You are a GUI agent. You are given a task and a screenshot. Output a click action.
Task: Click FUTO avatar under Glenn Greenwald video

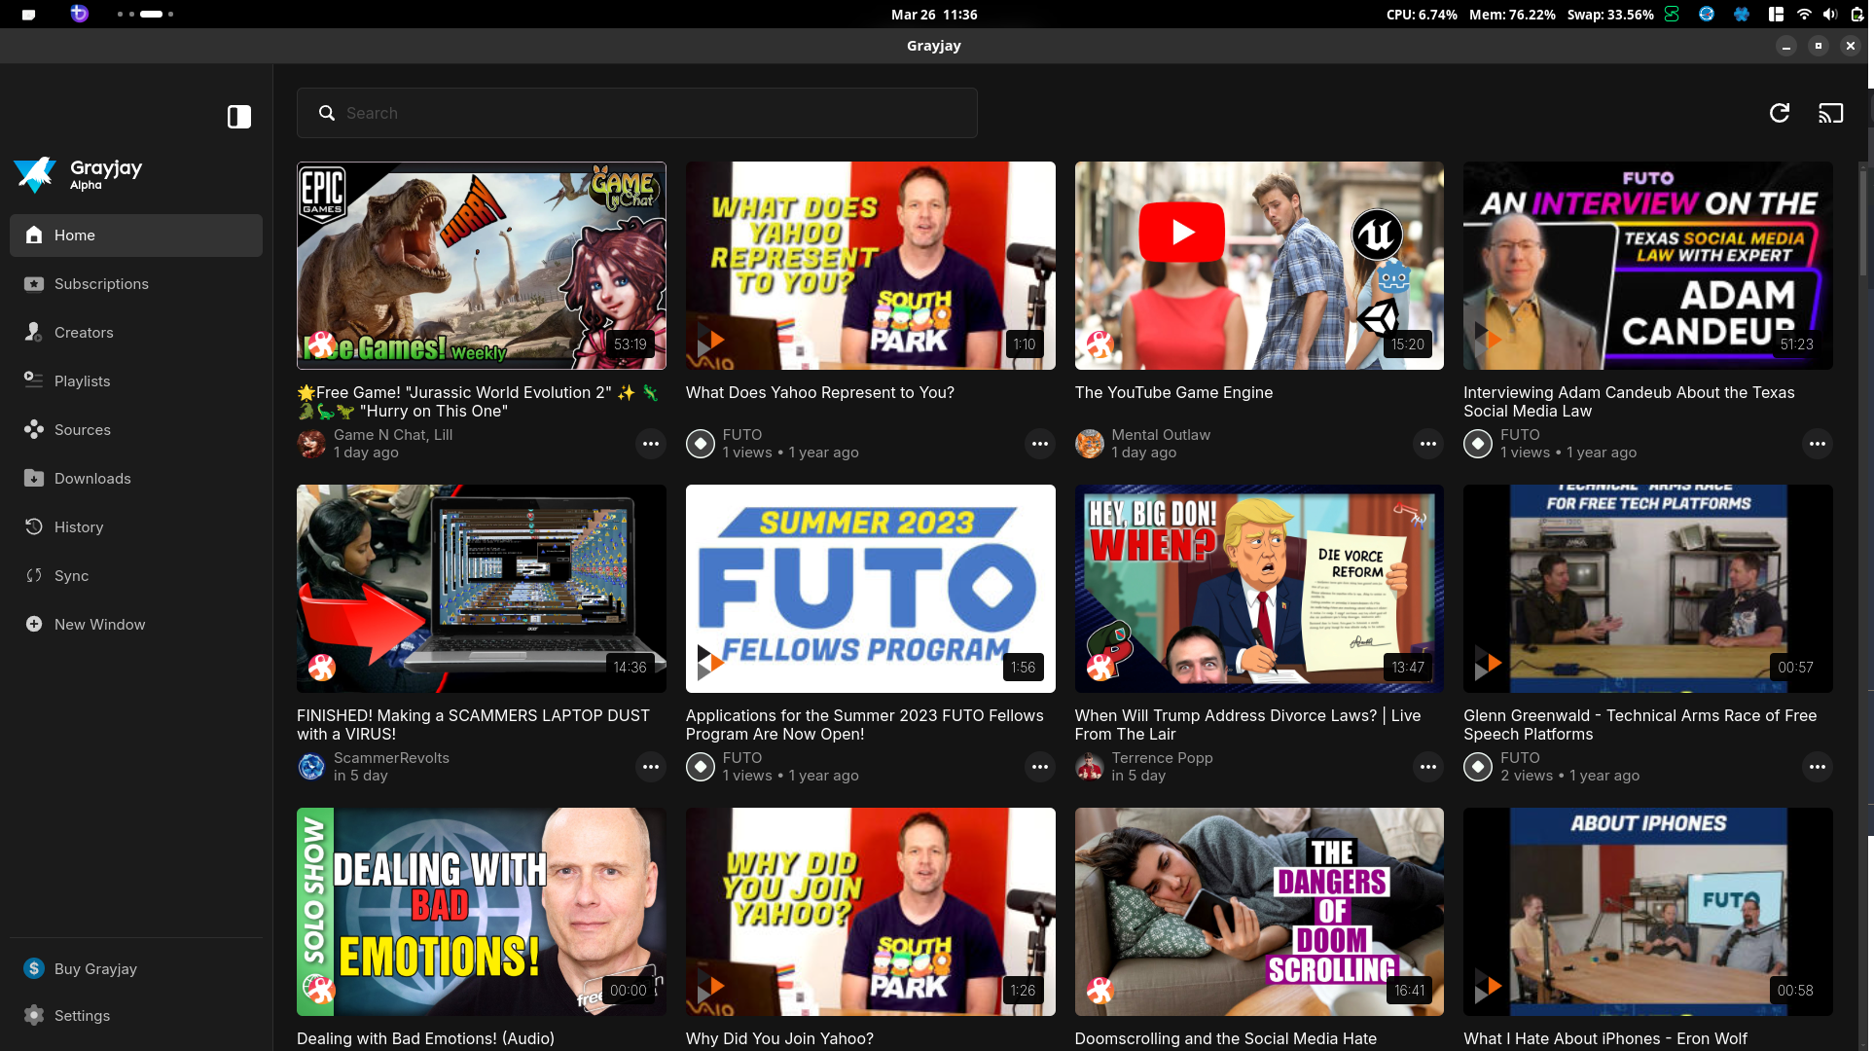click(1478, 767)
